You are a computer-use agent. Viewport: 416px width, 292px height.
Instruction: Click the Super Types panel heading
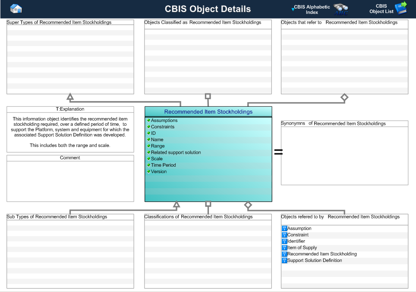(x=59, y=22)
